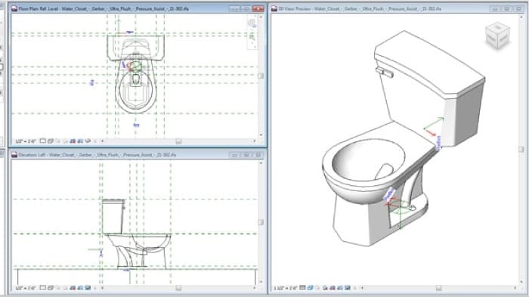The width and height of the screenshot is (529, 297).
Task: Click horizontal scrollbar thumb in Floor Plan view
Action: click(178, 141)
